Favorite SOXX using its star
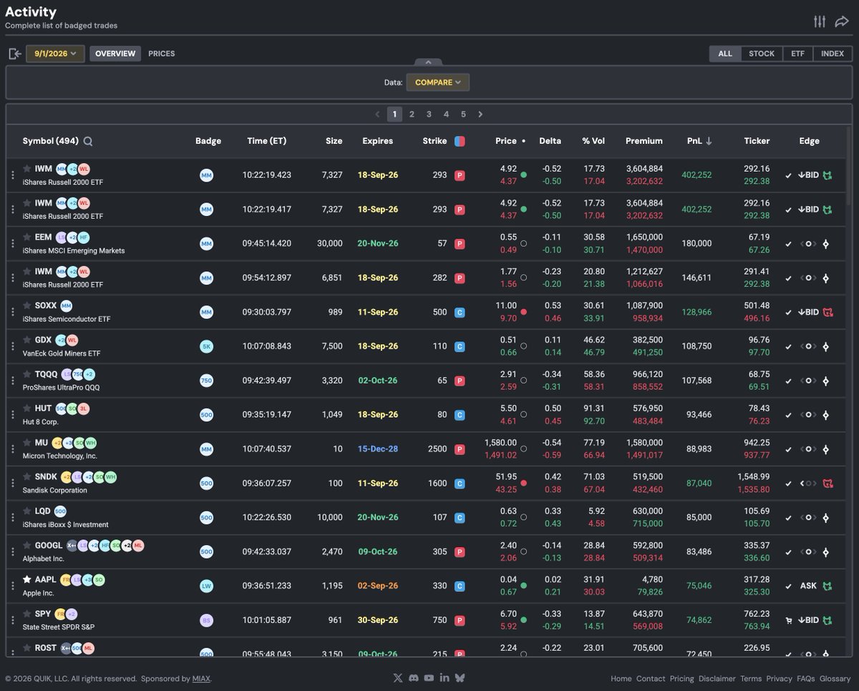Image resolution: width=859 pixels, height=691 pixels. (x=26, y=305)
